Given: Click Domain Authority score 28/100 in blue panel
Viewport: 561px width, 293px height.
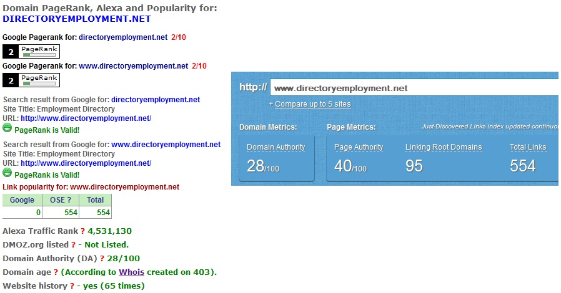Looking at the screenshot, I should point(263,166).
